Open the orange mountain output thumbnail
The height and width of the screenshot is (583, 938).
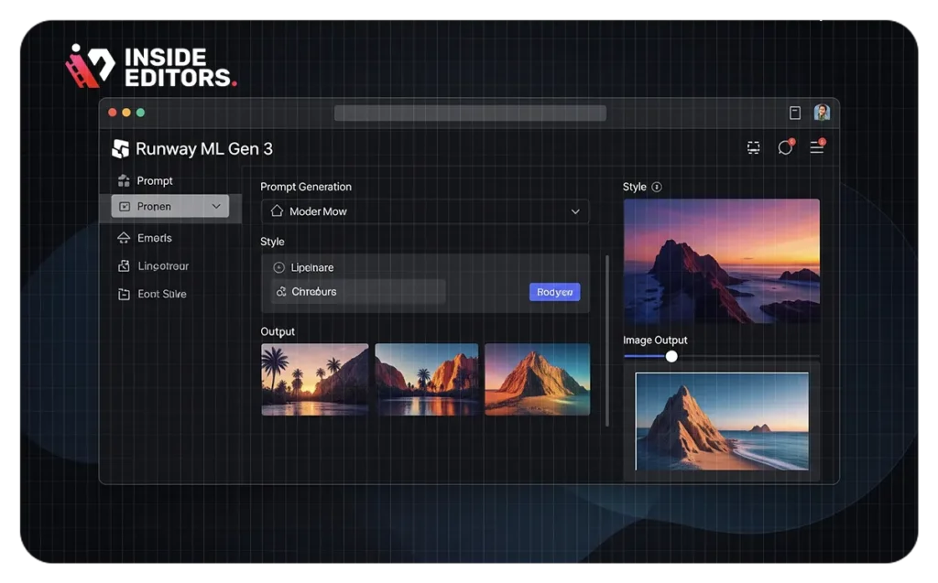[537, 379]
